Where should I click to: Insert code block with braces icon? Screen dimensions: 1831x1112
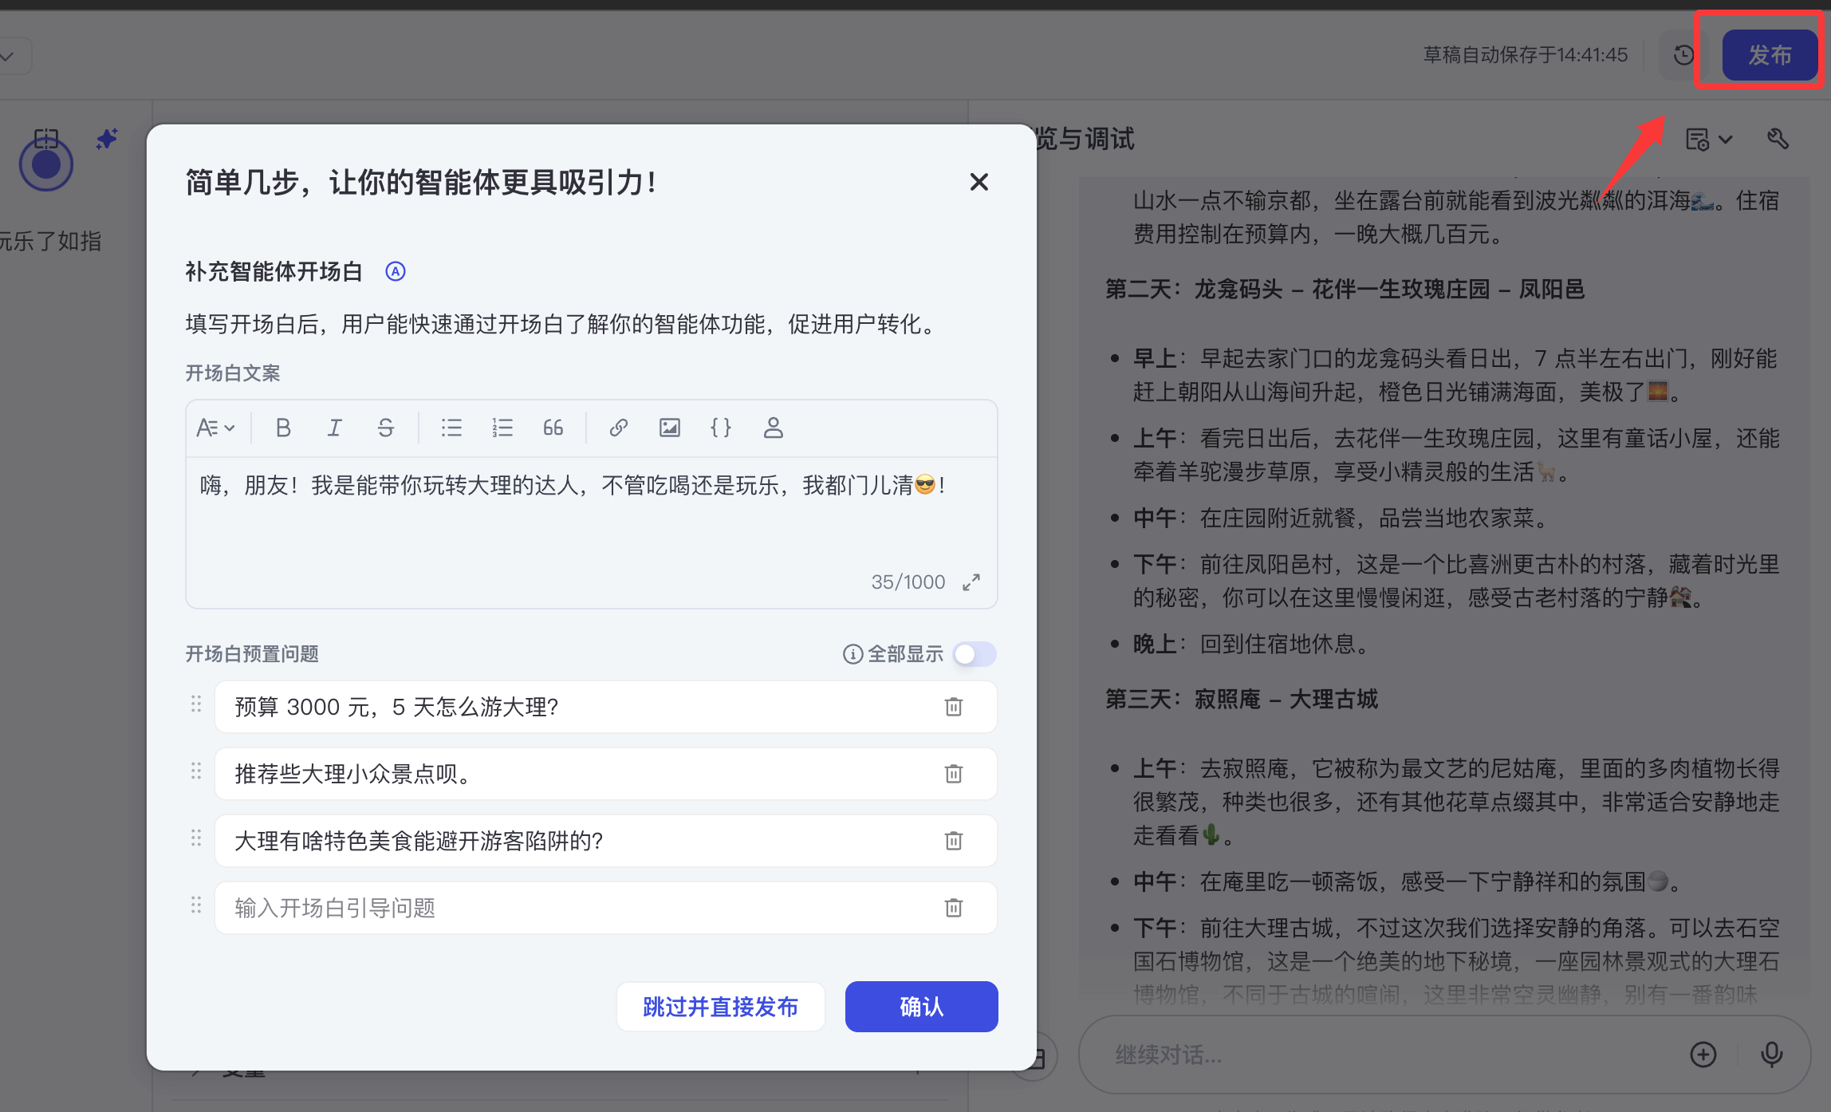click(x=720, y=428)
